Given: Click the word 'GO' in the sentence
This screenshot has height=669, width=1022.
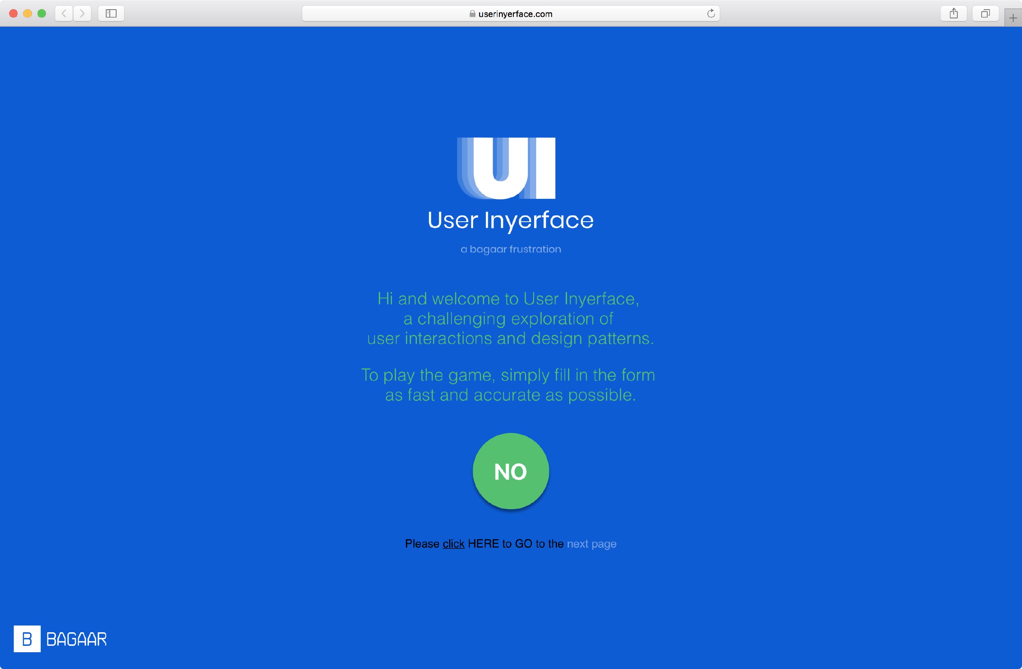Looking at the screenshot, I should pyautogui.click(x=523, y=544).
